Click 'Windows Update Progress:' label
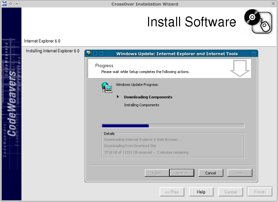 137,85
